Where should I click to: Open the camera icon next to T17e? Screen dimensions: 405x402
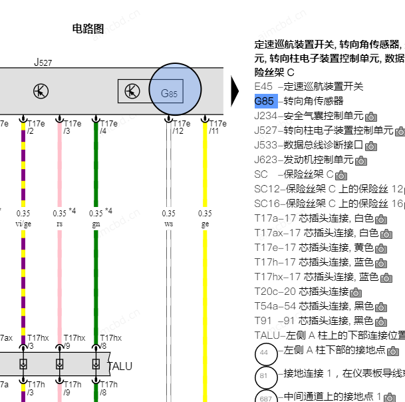(x=381, y=249)
